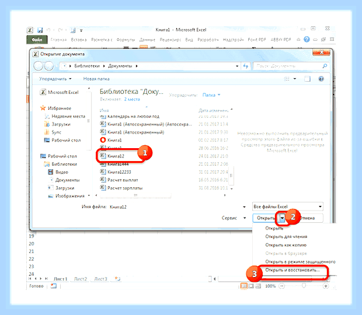The height and width of the screenshot is (315, 362).
Task: Click the '2 места' link
Action: [132, 99]
